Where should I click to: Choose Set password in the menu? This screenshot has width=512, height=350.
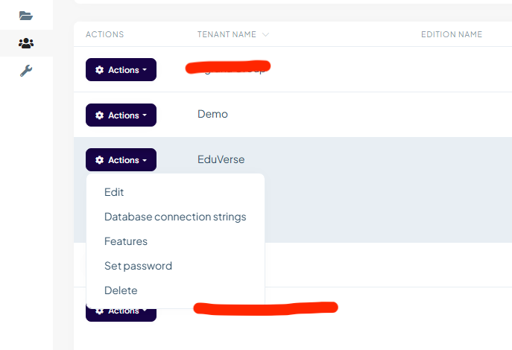point(138,266)
